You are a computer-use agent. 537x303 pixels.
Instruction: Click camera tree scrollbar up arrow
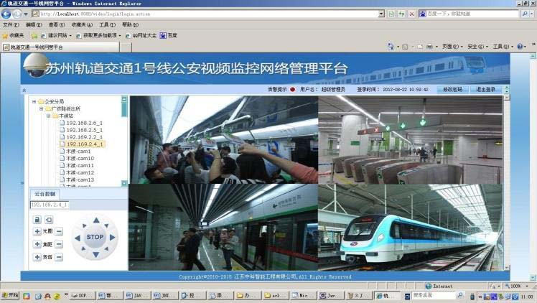[124, 99]
